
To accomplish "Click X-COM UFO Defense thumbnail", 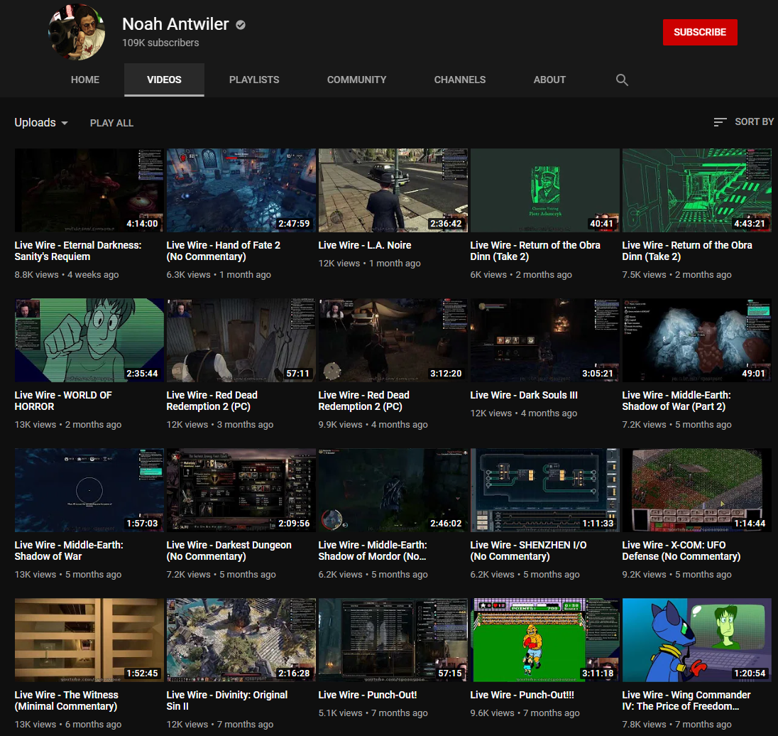I will tap(696, 490).
